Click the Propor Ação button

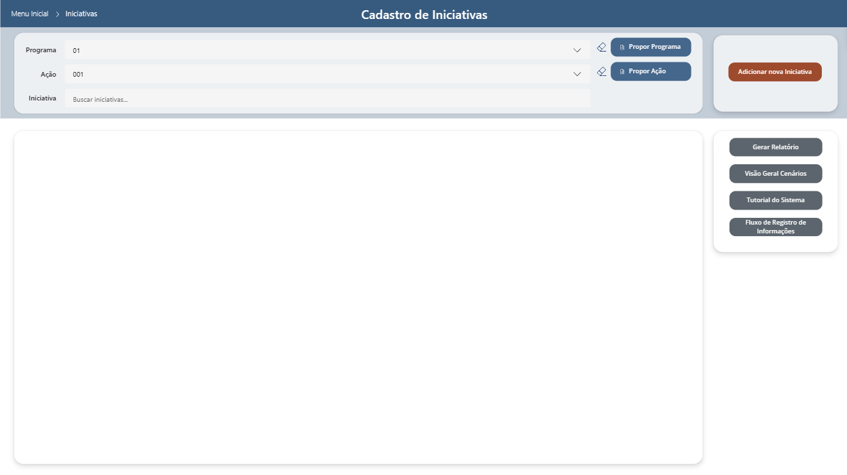point(650,71)
